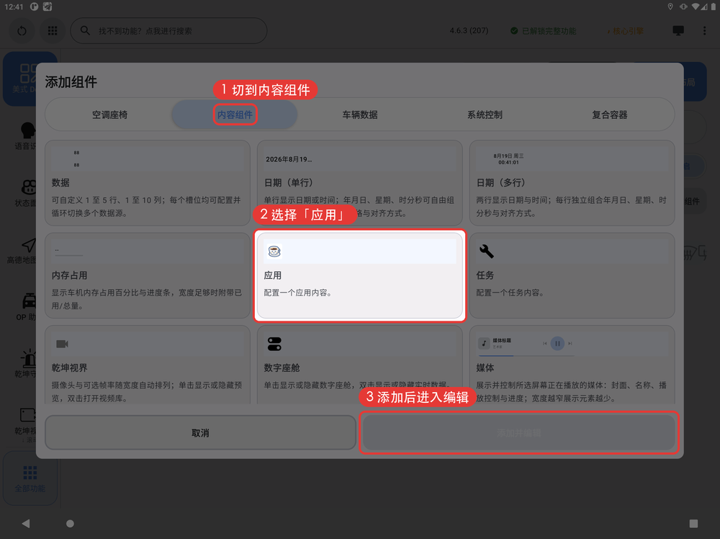
Task: Click the version 4.6.3 (207) text
Action: pos(469,31)
